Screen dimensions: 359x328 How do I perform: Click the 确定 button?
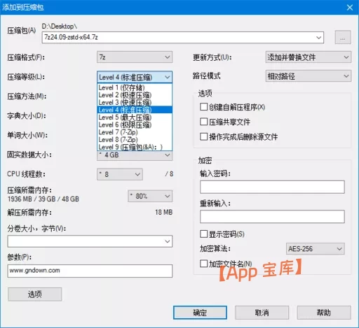click(200, 313)
